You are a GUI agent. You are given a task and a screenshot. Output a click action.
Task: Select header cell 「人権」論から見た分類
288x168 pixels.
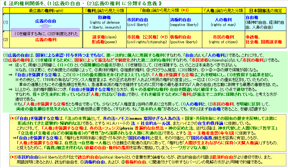point(223,10)
